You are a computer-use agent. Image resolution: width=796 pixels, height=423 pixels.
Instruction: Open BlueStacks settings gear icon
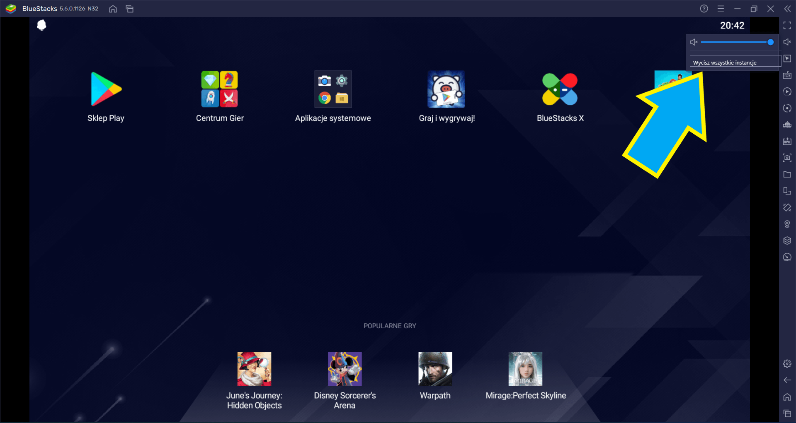787,364
